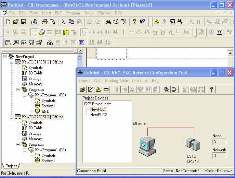This screenshot has height=178, width=235.
Task: Click the PC computer icon in network diagram
Action: [x=147, y=146]
